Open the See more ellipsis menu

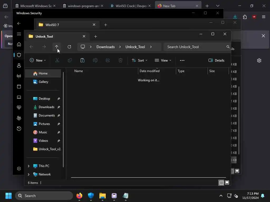[x=182, y=60]
